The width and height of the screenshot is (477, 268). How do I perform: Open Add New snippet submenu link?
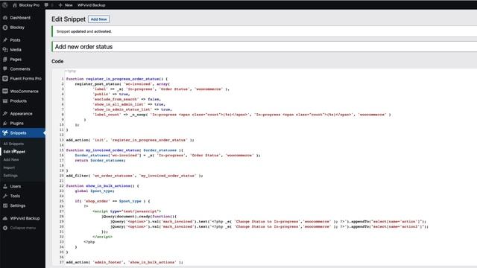11,159
